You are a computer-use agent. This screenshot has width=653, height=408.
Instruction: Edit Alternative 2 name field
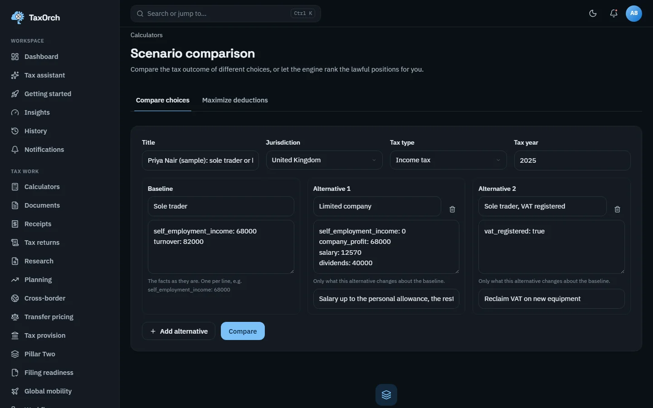pyautogui.click(x=542, y=206)
